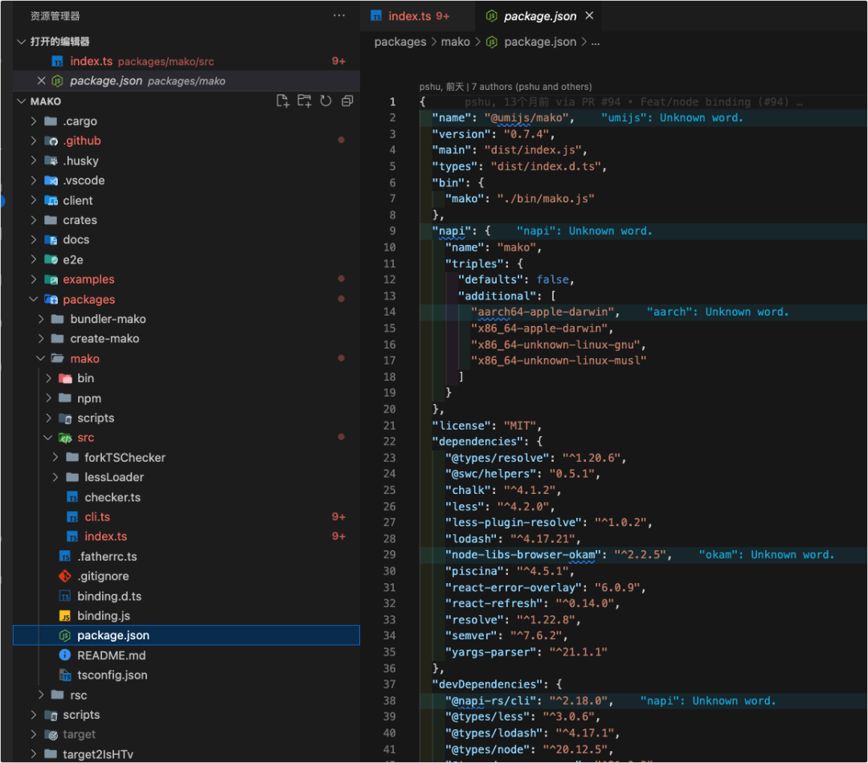Click the mako breadcrumb segment

point(455,42)
